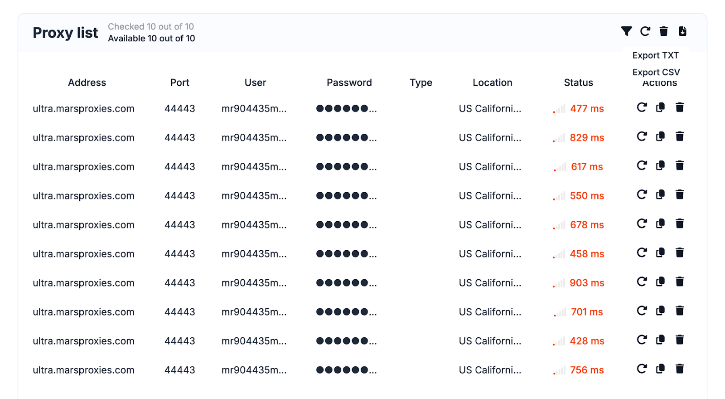Click address in the 701 ms row
This screenshot has width=725, height=399.
click(x=83, y=312)
